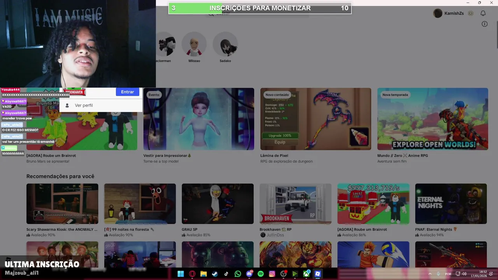Open the Vestir para Impressionar event card
The width and height of the screenshot is (498, 280).
[x=199, y=119]
